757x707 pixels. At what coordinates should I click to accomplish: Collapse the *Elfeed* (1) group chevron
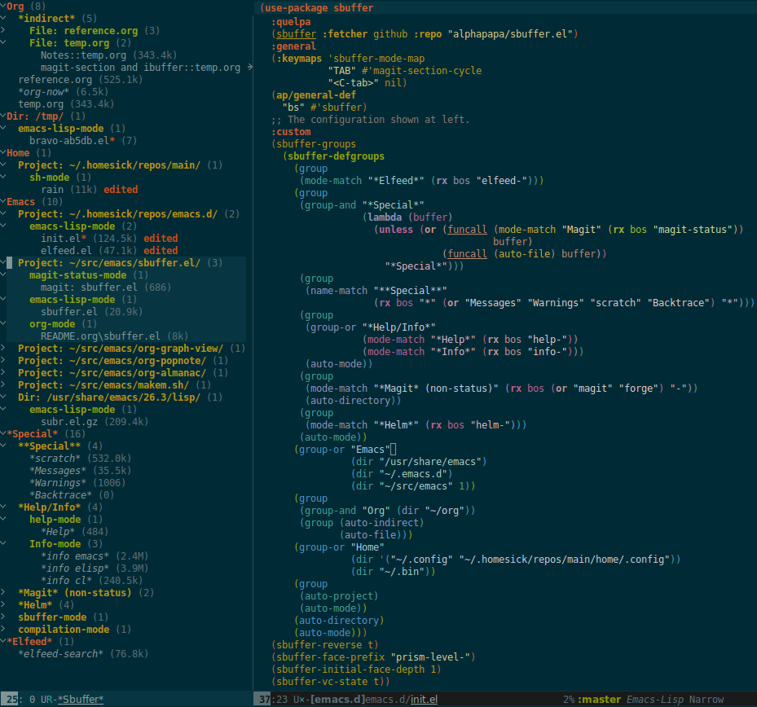click(x=3, y=641)
